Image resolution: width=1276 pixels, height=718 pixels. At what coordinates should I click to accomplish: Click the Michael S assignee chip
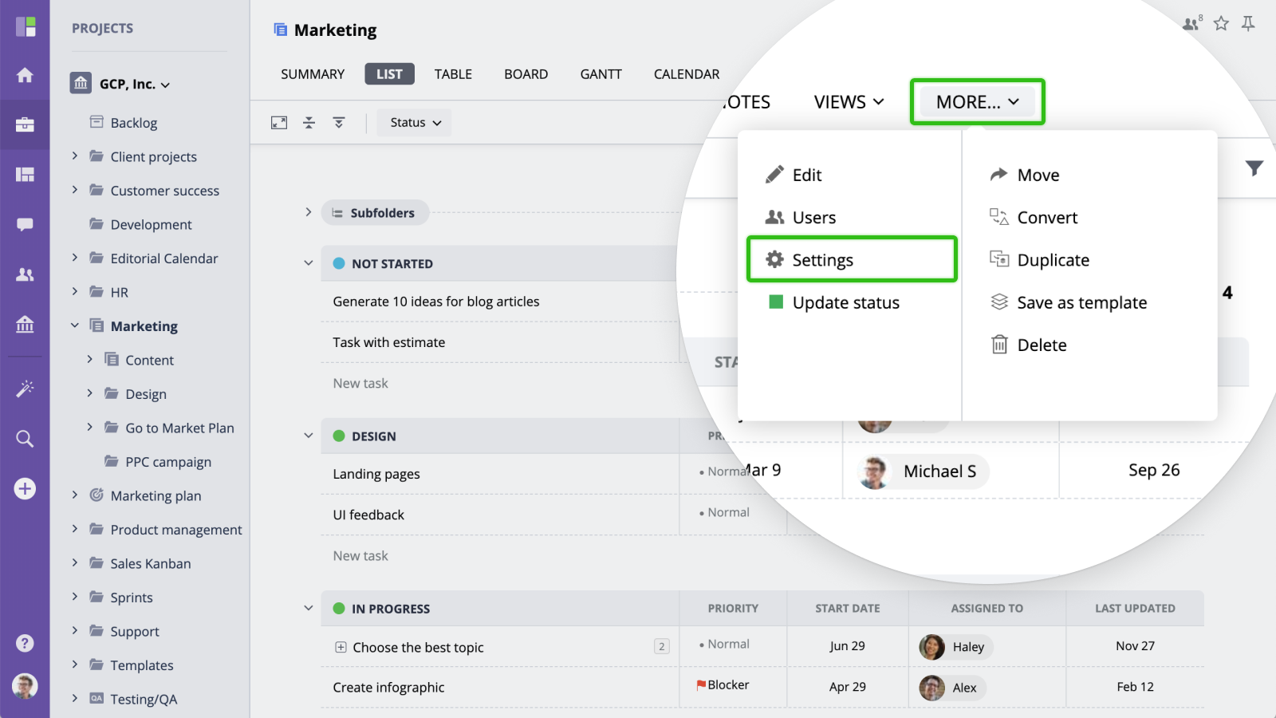pyautogui.click(x=924, y=471)
